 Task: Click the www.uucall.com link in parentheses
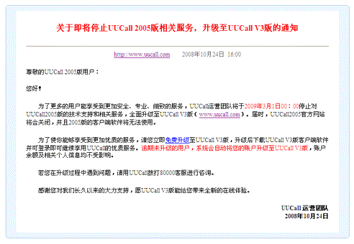220,114
